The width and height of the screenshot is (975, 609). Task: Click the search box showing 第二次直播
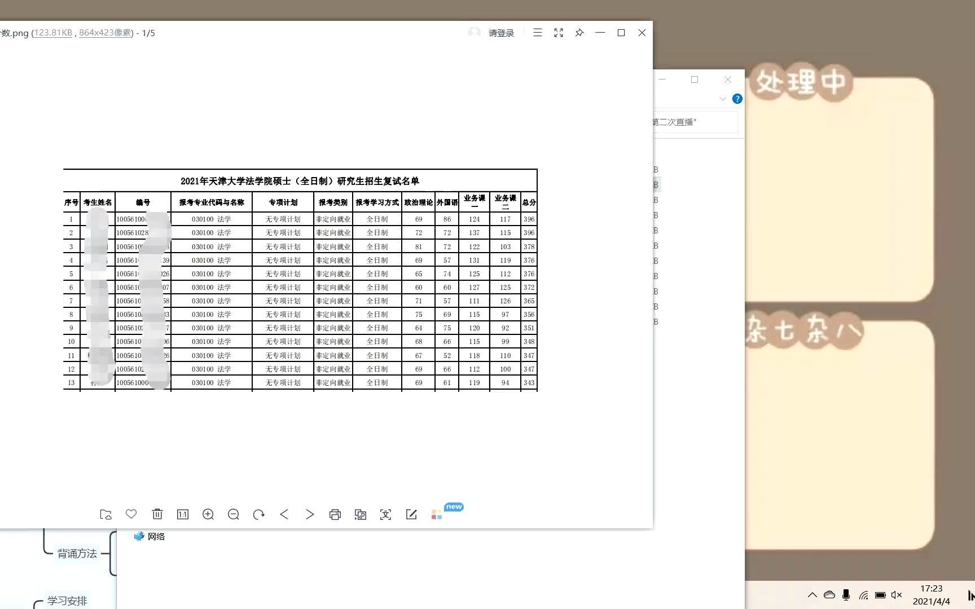coord(695,122)
